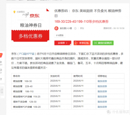Open the 京享红包 button
This screenshot has width=130, height=115.
82,43
